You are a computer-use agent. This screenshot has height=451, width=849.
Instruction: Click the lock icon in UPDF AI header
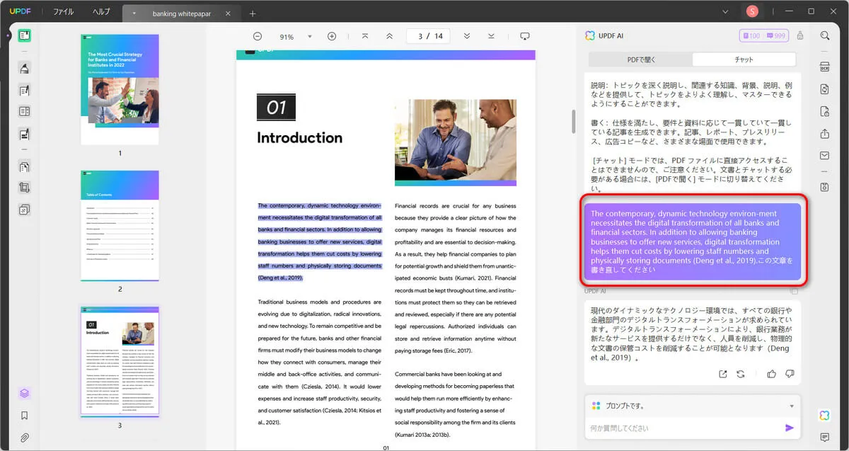(x=800, y=35)
